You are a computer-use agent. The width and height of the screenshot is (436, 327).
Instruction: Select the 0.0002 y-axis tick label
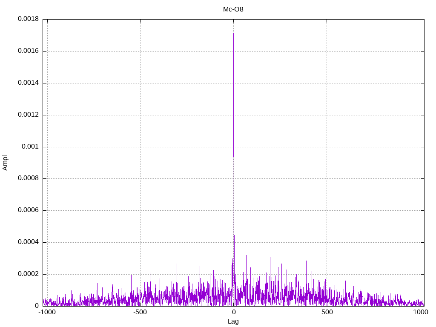pos(28,274)
